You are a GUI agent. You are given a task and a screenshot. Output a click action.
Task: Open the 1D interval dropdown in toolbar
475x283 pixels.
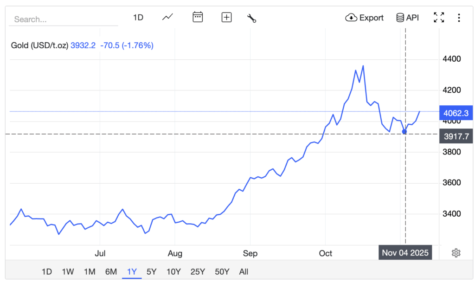(138, 18)
